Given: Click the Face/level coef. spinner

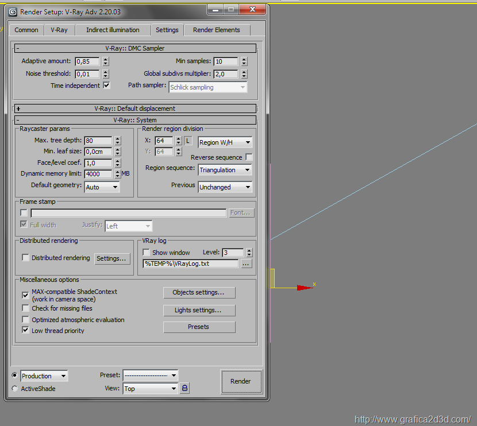Looking at the screenshot, I should coord(118,163).
